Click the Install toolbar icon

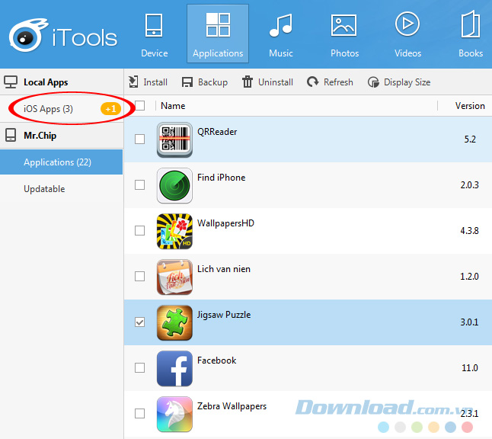(x=133, y=82)
